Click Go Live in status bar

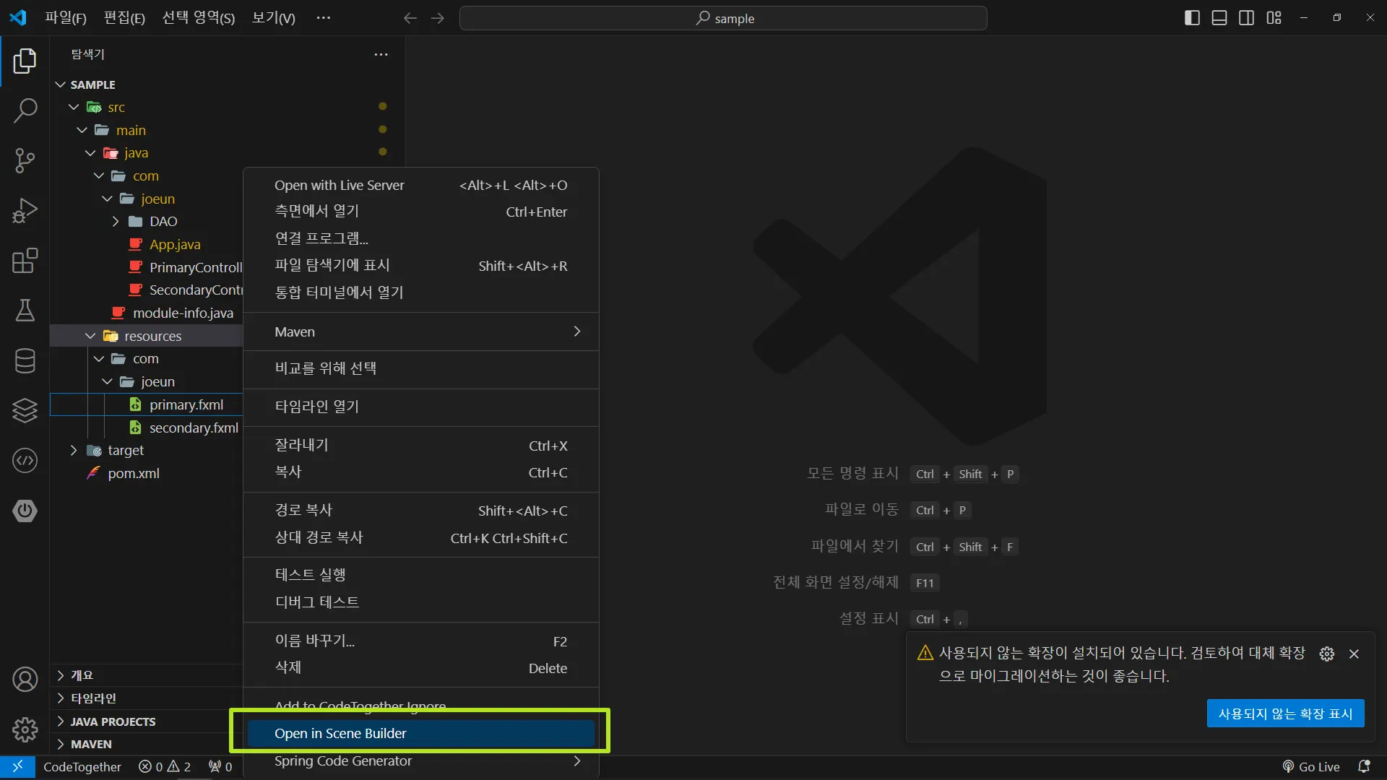tap(1311, 767)
